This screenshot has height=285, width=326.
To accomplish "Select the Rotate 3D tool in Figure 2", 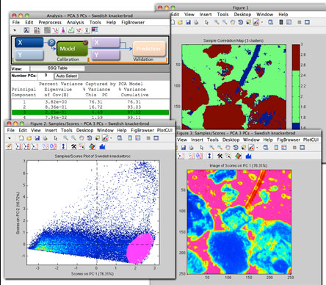I will [90, 138].
